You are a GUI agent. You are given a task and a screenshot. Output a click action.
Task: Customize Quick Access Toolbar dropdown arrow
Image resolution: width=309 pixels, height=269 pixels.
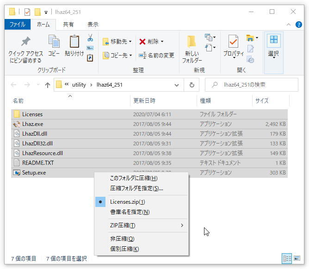point(46,13)
